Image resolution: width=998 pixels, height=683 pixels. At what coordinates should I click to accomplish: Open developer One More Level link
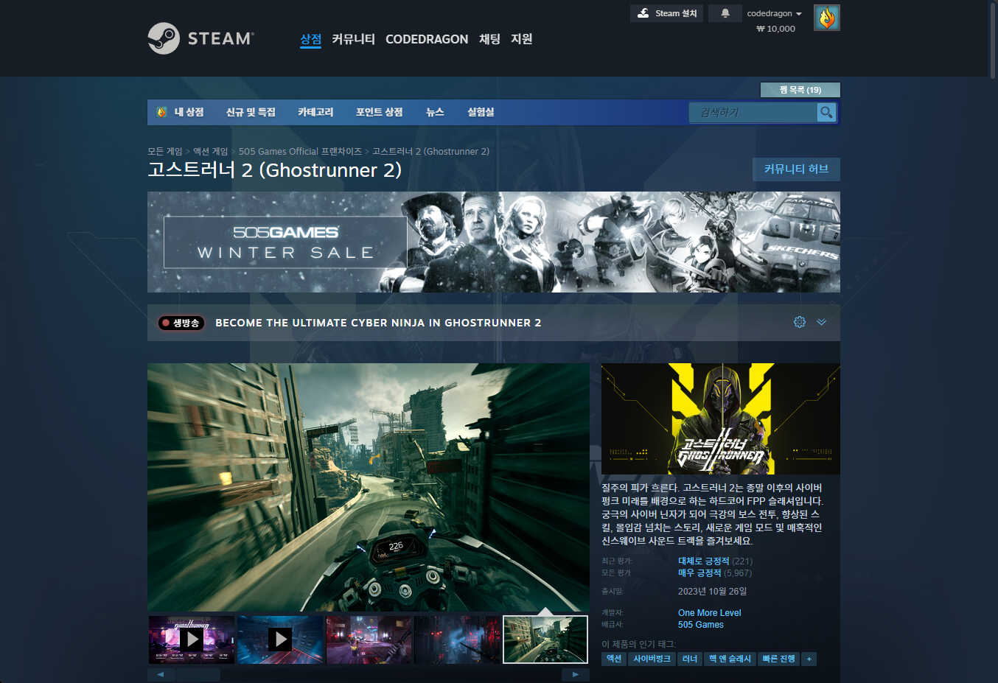tap(709, 613)
